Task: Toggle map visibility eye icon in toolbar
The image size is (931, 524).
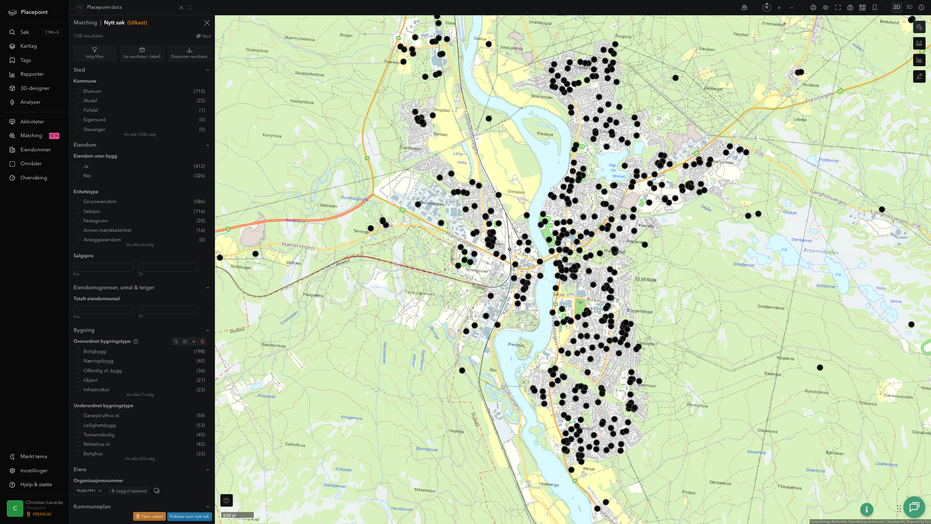Action: pos(826,8)
